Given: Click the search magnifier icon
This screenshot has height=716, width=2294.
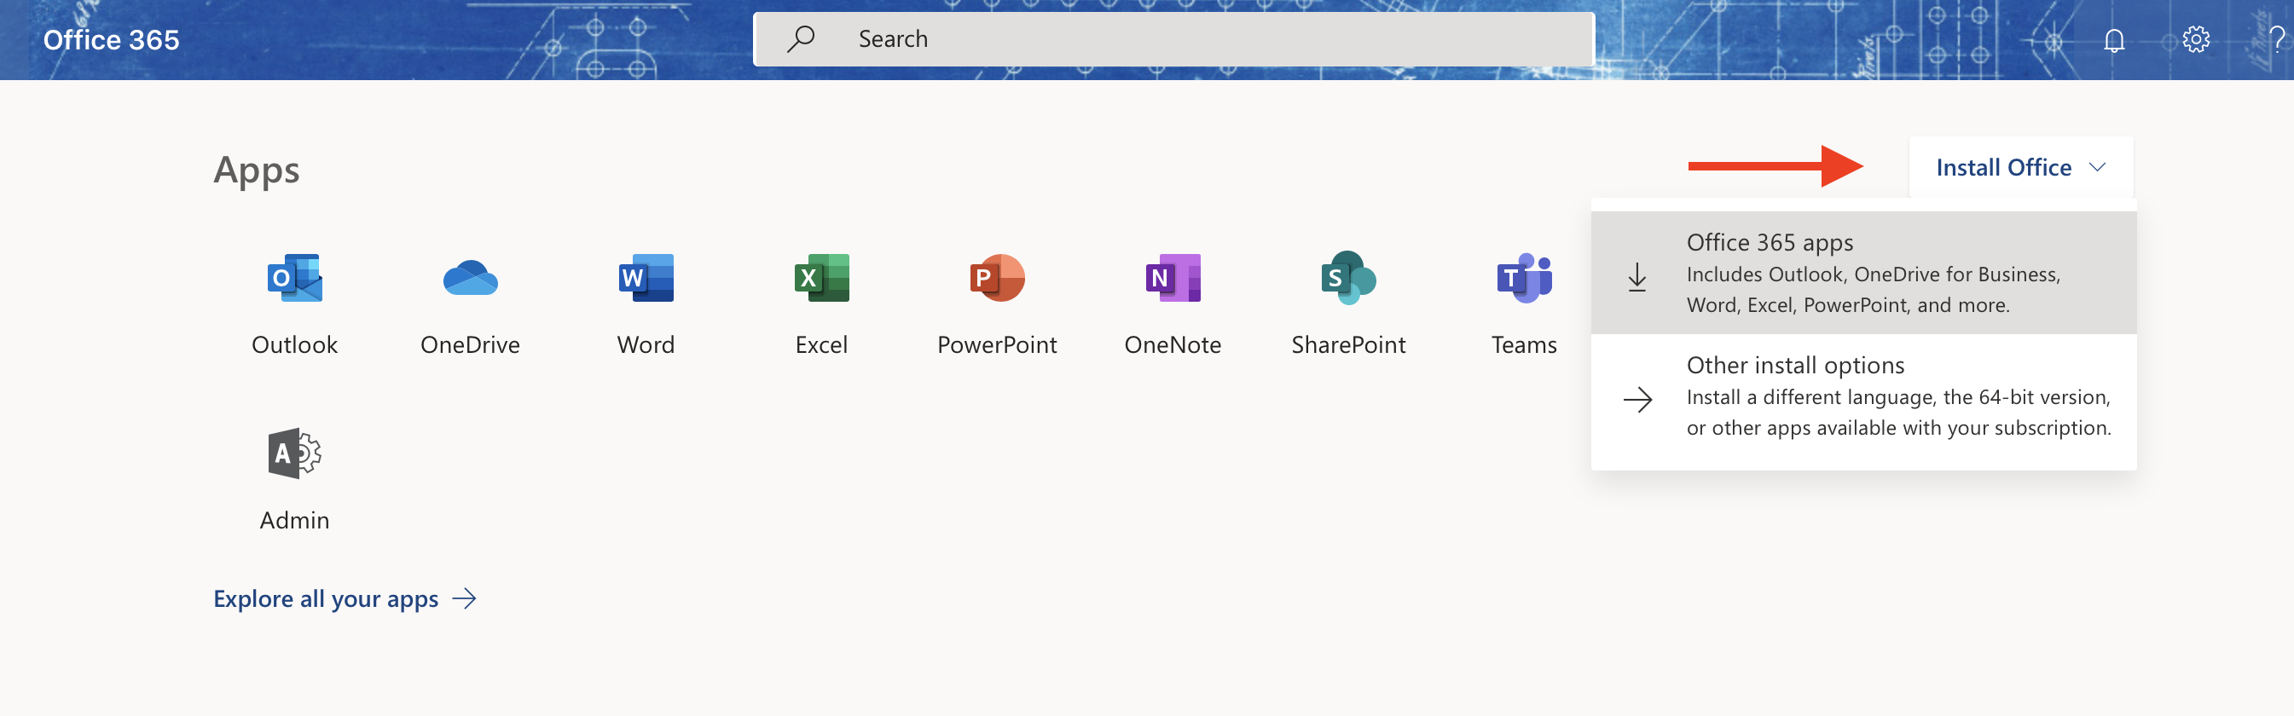Looking at the screenshot, I should click(801, 38).
